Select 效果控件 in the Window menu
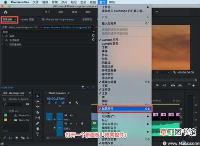The image size is (200, 146). [x=125, y=109]
